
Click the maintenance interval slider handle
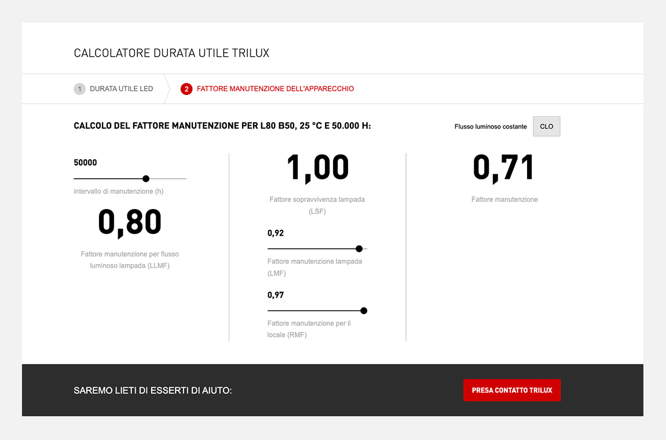point(146,179)
